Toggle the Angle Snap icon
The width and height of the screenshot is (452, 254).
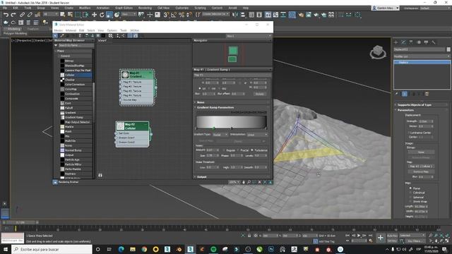click(174, 15)
